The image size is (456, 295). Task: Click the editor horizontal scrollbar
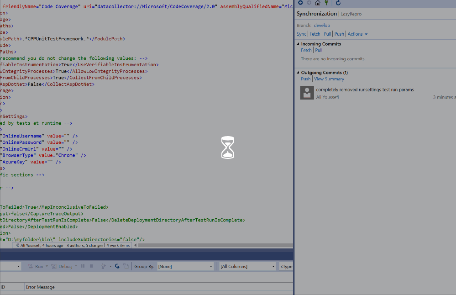pyautogui.click(x=215, y=246)
